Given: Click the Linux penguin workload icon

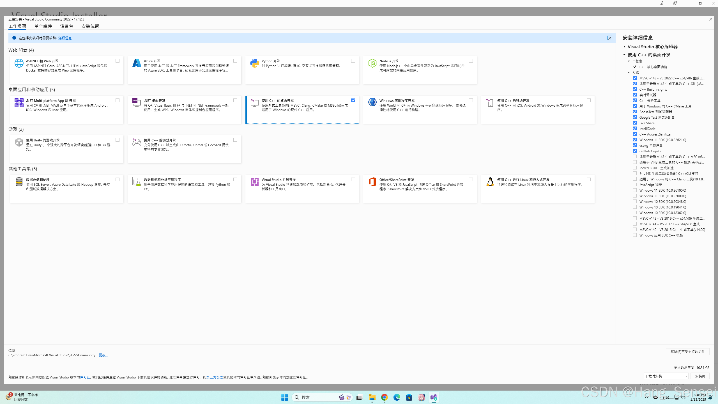Looking at the screenshot, I should pos(490,182).
